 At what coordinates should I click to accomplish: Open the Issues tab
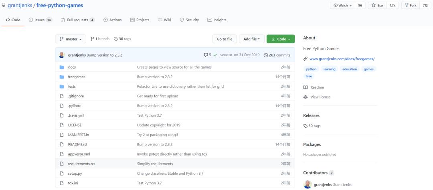pos(40,20)
